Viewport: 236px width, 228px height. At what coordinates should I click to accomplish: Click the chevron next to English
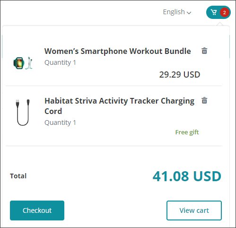[189, 13]
